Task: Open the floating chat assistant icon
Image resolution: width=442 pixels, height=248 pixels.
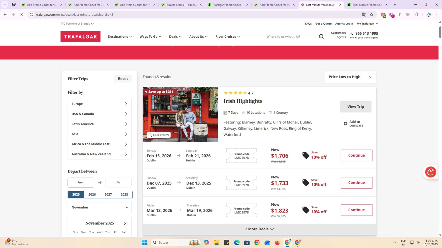Action: tap(431, 172)
